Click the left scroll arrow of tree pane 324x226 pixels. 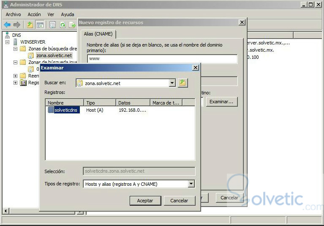point(5,211)
